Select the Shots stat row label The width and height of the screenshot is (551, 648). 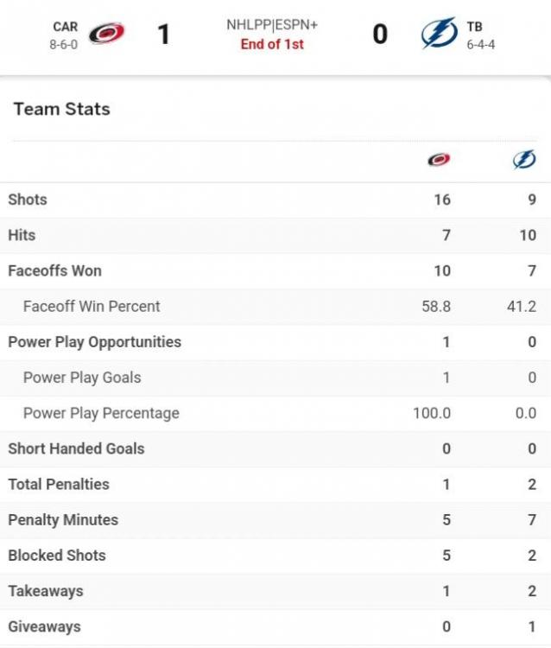tap(28, 200)
